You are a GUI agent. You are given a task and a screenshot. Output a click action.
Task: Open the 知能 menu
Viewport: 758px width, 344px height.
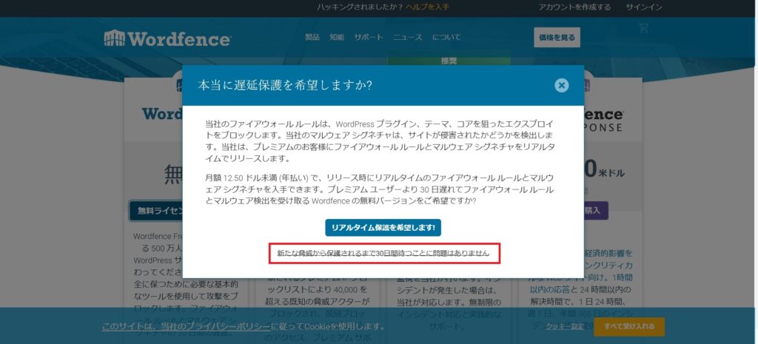coord(337,37)
